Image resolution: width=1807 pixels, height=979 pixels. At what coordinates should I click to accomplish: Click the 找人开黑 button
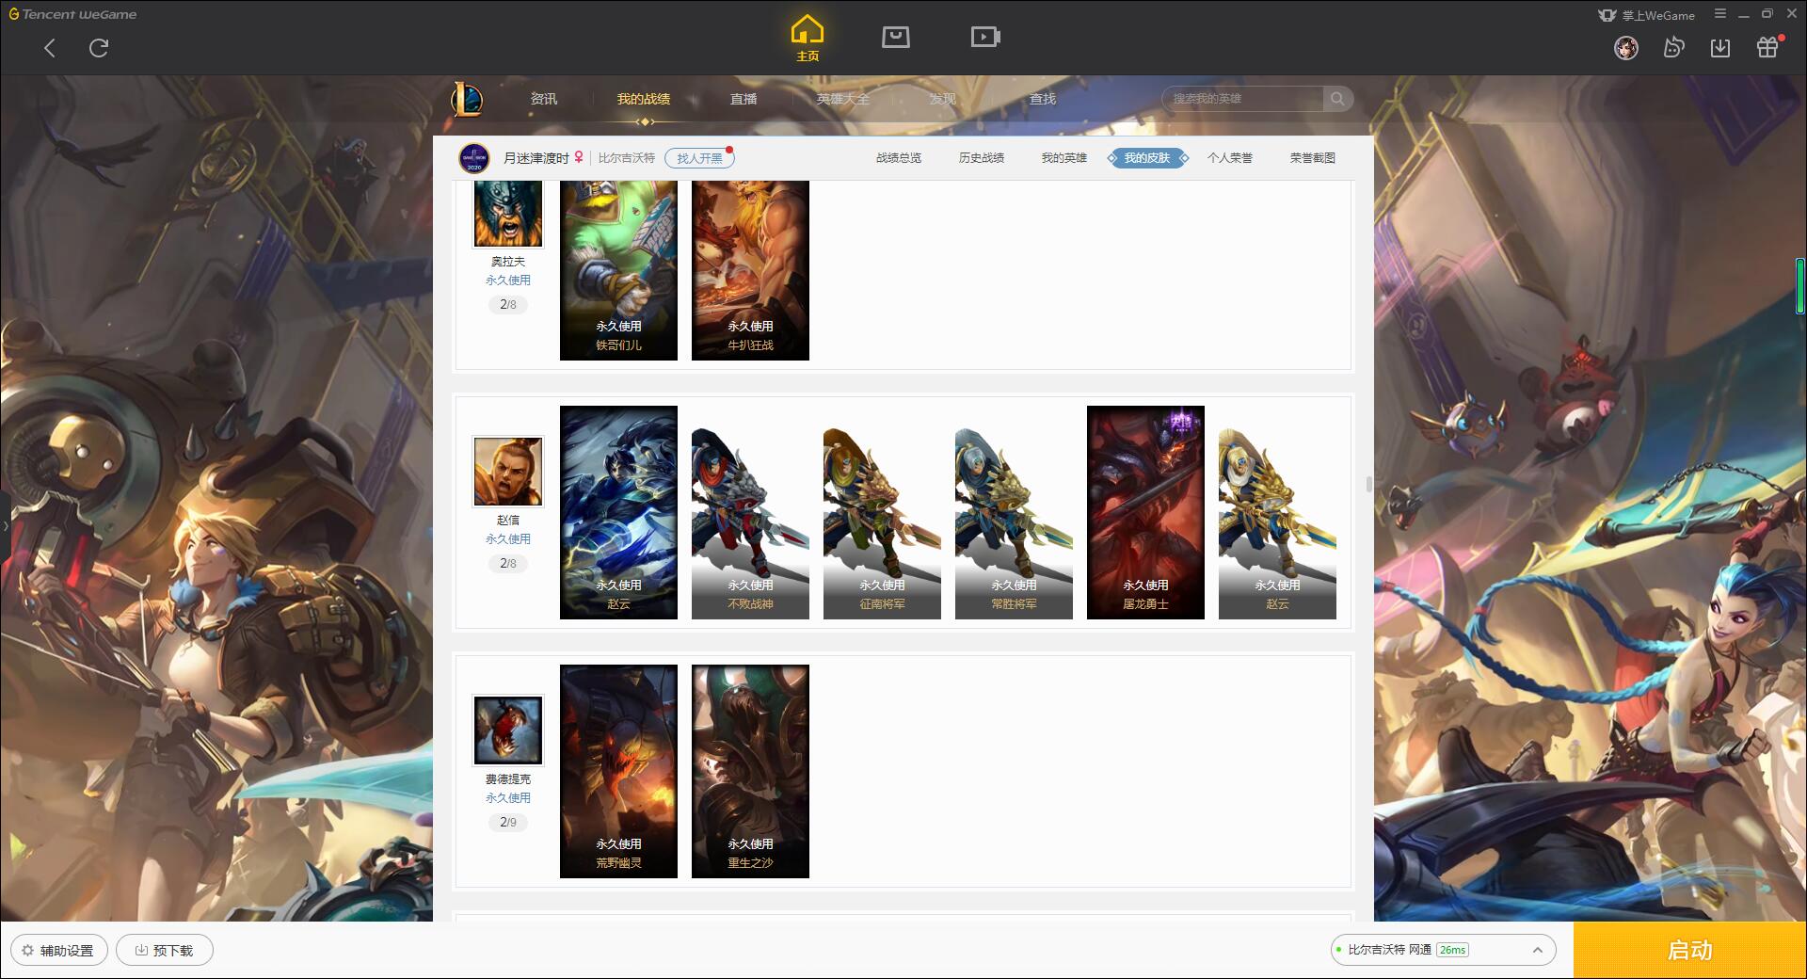pyautogui.click(x=699, y=158)
